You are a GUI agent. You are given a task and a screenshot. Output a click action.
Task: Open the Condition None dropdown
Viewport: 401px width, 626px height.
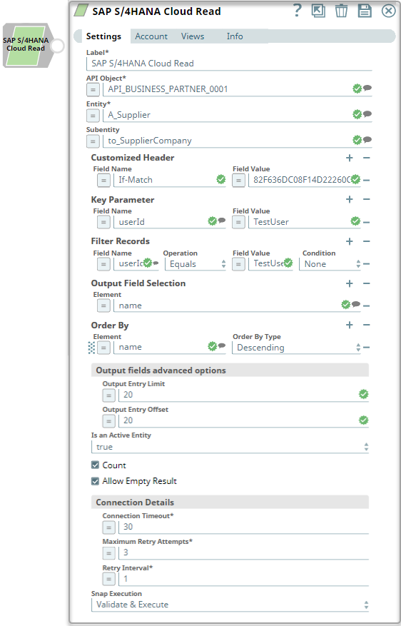tap(331, 264)
